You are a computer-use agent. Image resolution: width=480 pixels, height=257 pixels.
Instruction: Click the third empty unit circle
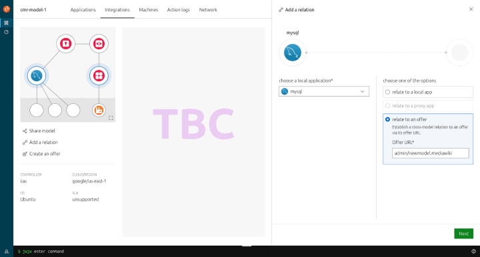73,111
